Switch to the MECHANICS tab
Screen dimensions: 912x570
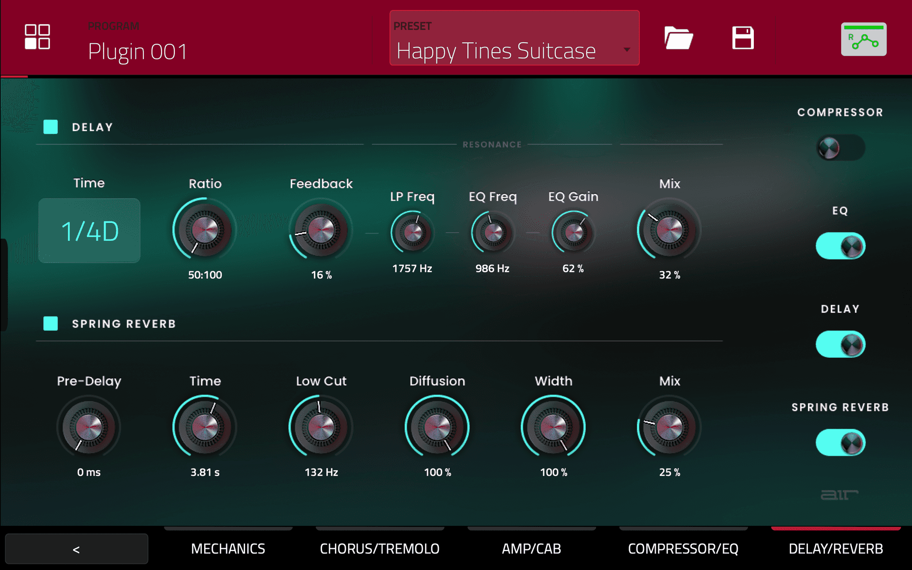[228, 549]
